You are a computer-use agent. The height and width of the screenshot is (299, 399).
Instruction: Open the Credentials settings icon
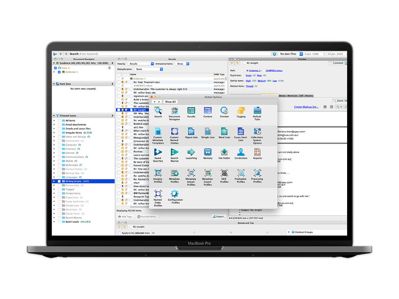click(241, 152)
